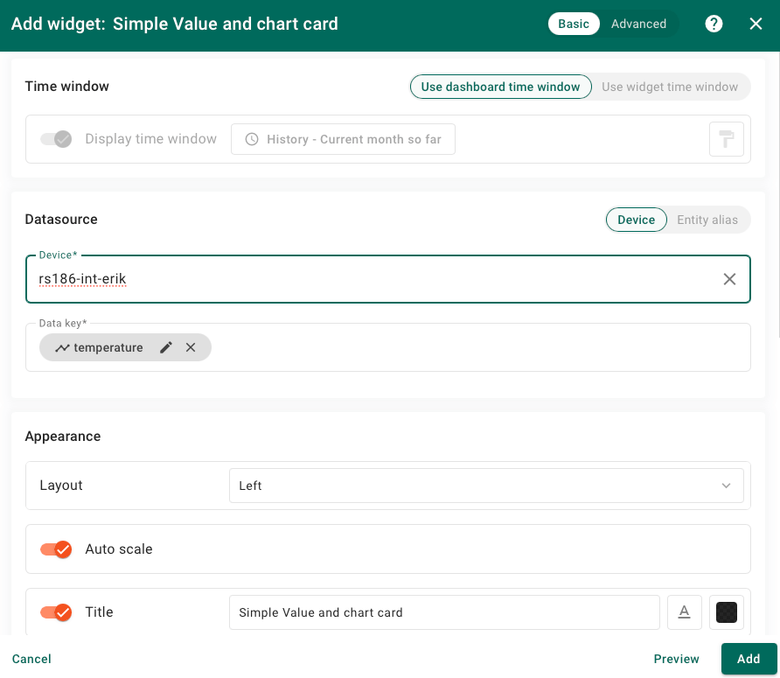Click the time window style paint roller icon
Viewport: 780px width, 678px height.
(726, 139)
